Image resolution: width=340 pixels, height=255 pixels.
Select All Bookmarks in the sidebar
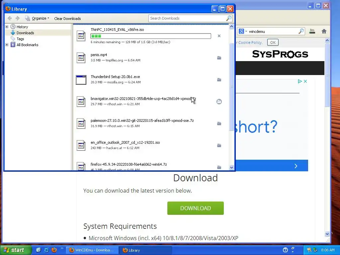[x=27, y=45]
